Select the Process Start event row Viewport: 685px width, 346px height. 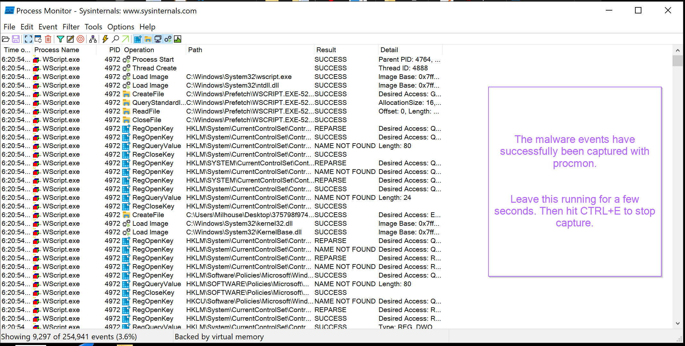(x=153, y=59)
